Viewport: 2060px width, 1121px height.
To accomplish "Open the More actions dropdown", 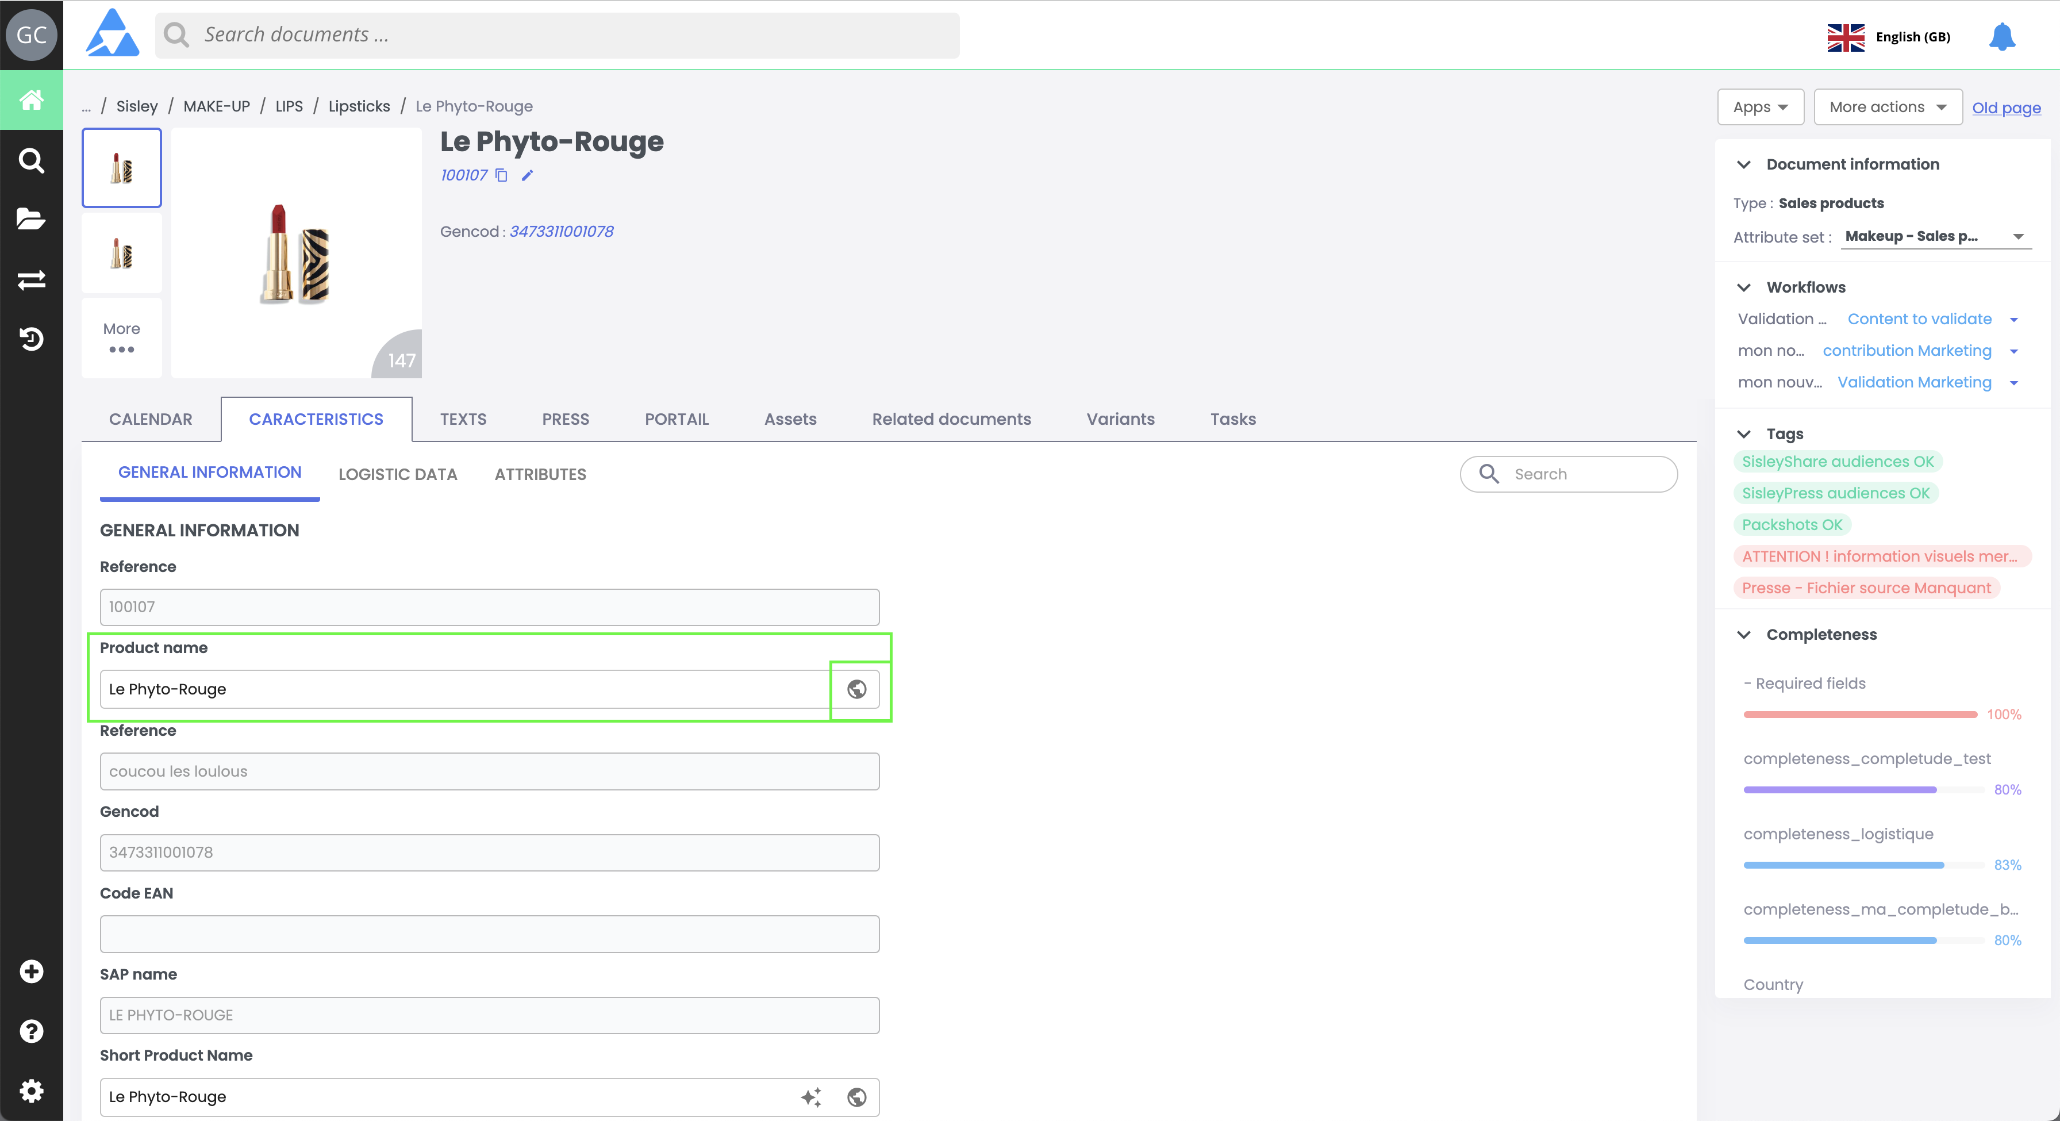I will 1887,107.
